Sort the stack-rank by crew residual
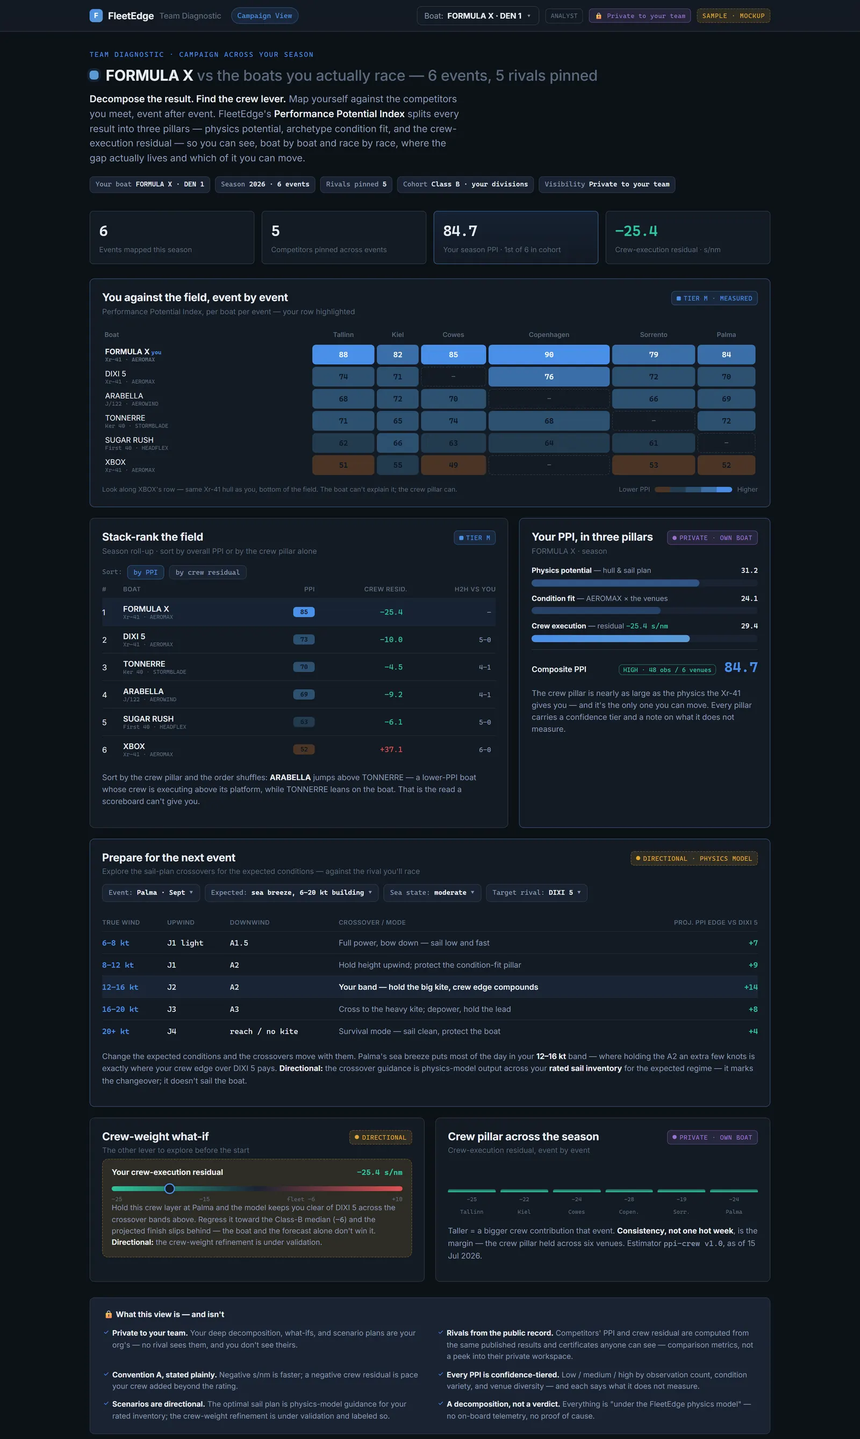 coord(207,572)
